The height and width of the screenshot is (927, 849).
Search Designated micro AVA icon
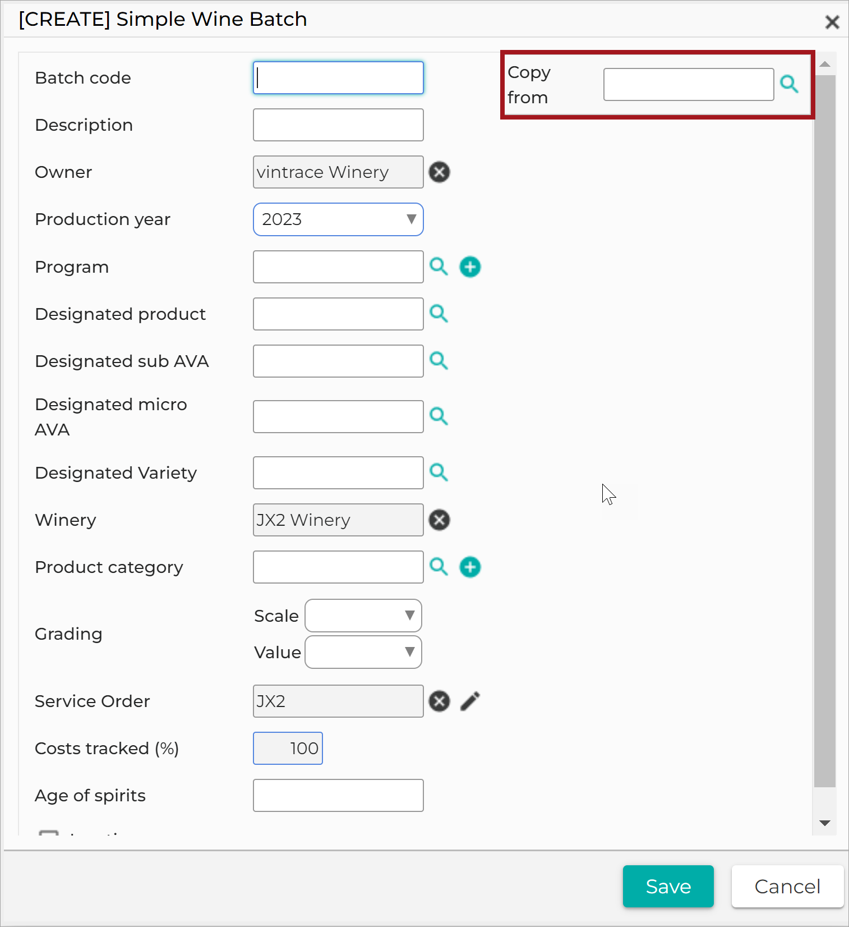[x=439, y=416]
